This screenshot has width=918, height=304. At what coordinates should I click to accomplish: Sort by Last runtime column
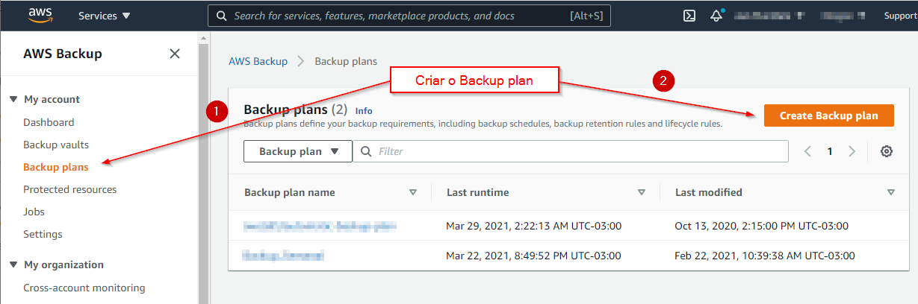[x=642, y=192]
